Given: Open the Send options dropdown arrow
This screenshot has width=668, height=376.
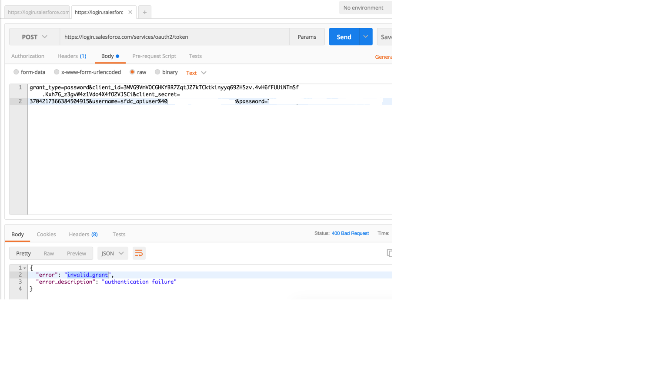Looking at the screenshot, I should (x=366, y=37).
